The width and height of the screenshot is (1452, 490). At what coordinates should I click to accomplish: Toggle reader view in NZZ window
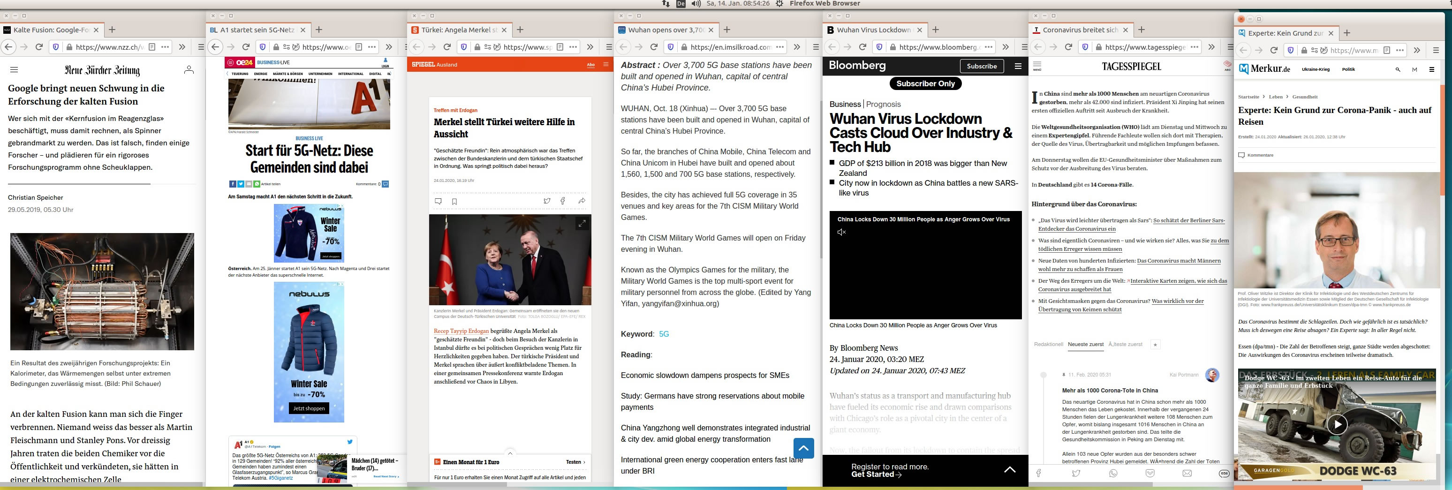151,47
